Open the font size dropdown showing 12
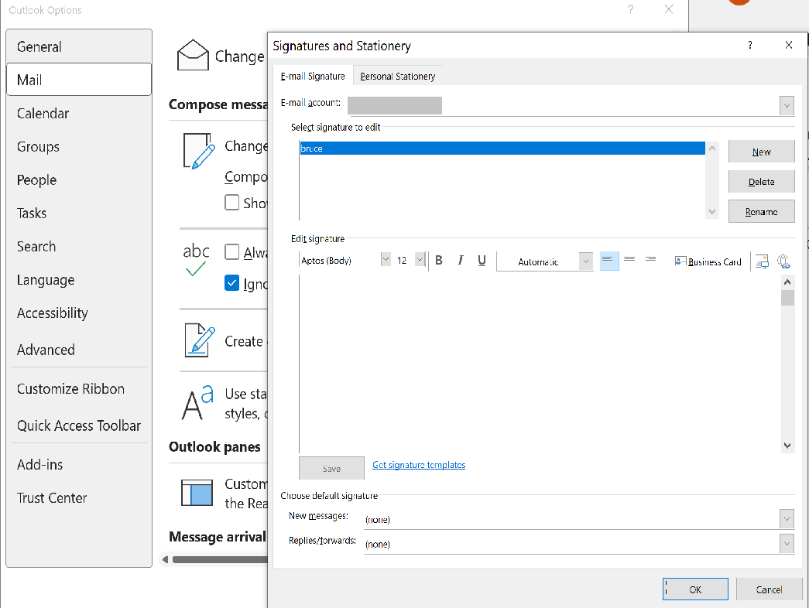 point(420,259)
